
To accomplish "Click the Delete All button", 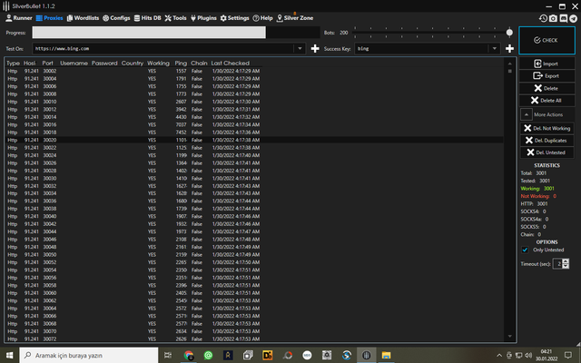I will click(547, 101).
